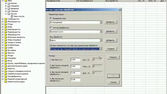
Task: Click the Грибы folder icon
Action: [x=6, y=48]
